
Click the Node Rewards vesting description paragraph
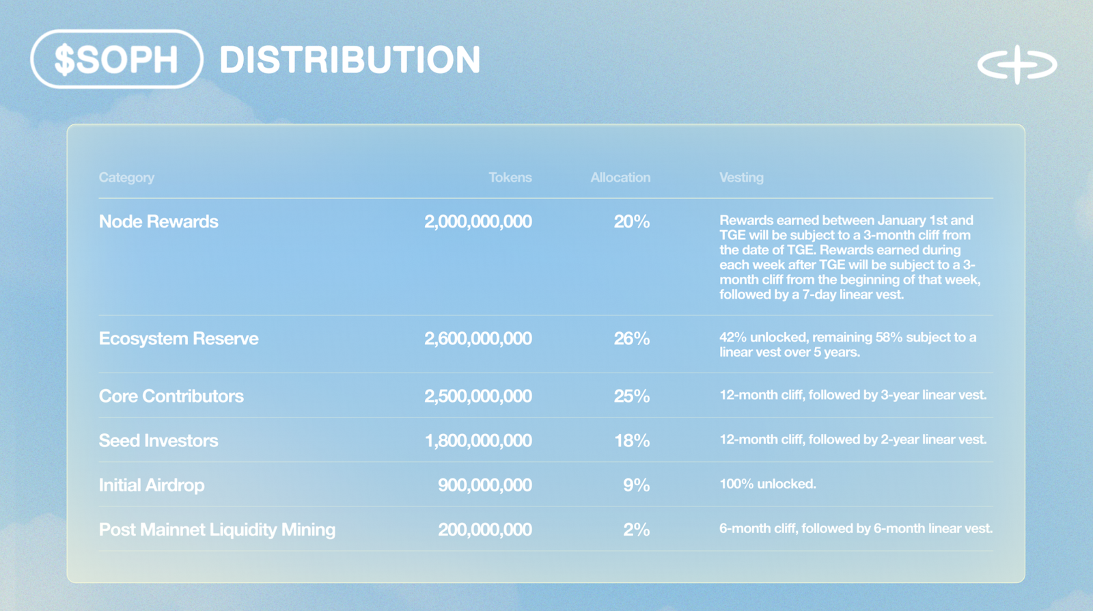849,258
